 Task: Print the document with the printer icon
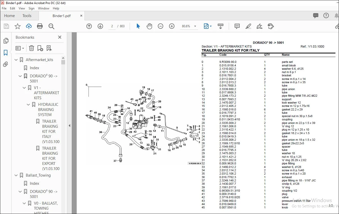(x=40, y=26)
